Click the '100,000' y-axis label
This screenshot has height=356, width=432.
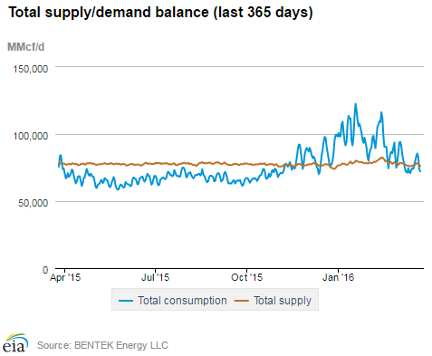click(x=31, y=136)
